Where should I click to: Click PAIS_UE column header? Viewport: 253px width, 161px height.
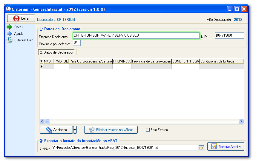61,61
